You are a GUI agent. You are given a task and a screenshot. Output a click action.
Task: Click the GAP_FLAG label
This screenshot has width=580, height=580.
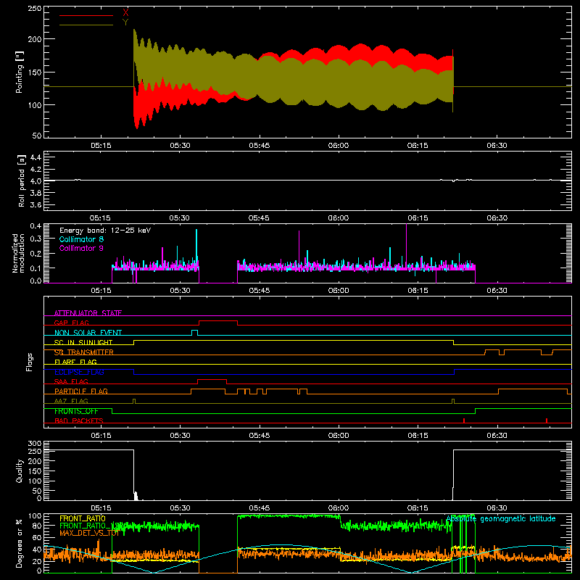(71, 323)
